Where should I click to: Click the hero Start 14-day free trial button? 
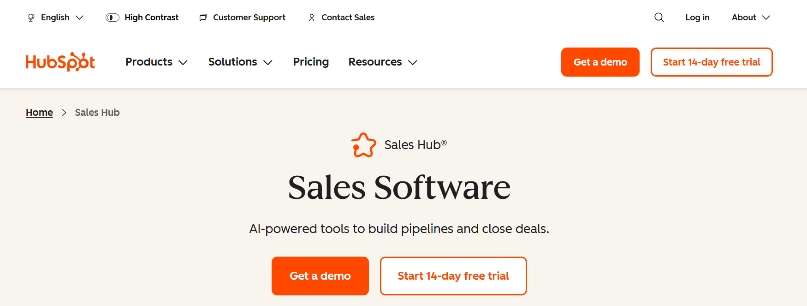pos(453,276)
